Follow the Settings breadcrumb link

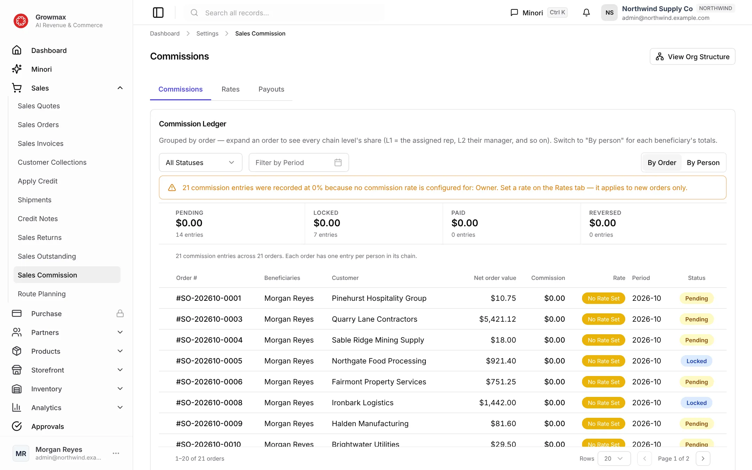(207, 33)
